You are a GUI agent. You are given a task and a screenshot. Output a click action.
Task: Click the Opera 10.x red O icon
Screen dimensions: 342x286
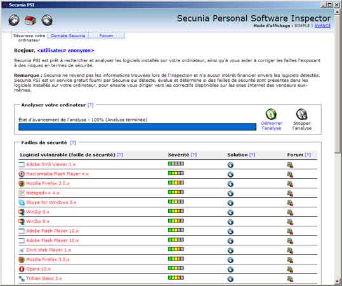tap(22, 269)
